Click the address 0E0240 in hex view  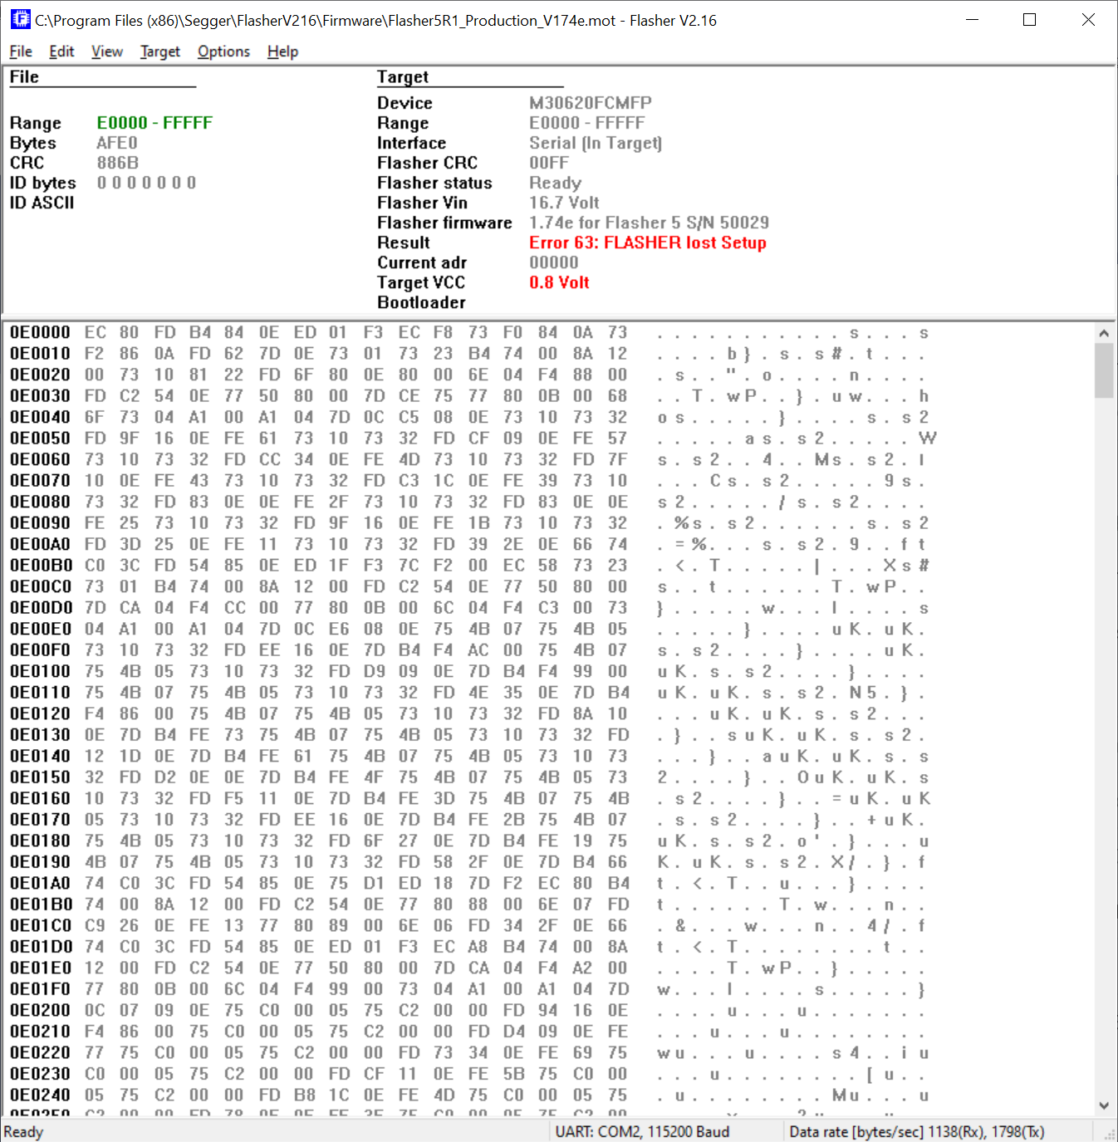(40, 1095)
